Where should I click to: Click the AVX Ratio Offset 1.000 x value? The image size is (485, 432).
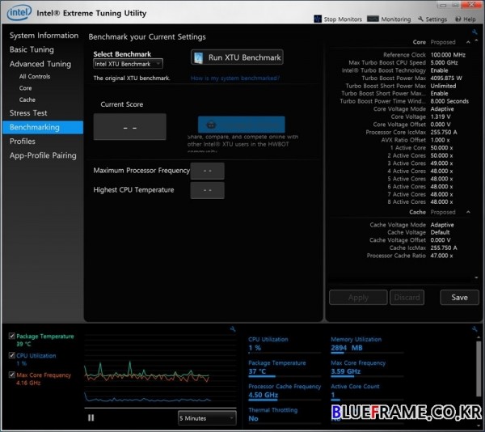coord(441,140)
